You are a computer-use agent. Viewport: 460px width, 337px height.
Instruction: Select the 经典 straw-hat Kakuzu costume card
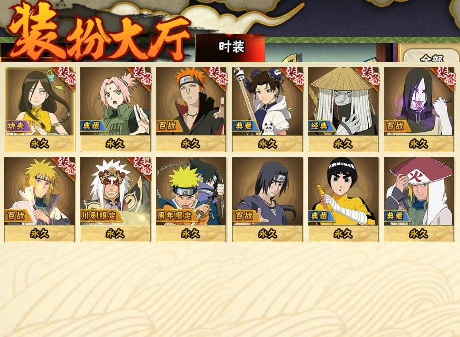[x=343, y=109]
